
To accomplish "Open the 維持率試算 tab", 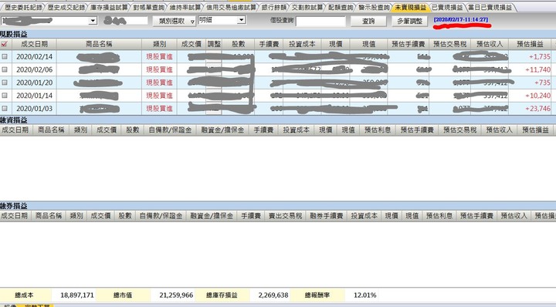I will (x=185, y=7).
